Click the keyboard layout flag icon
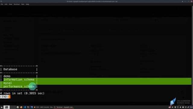This screenshot has width=193, height=109. [169, 107]
